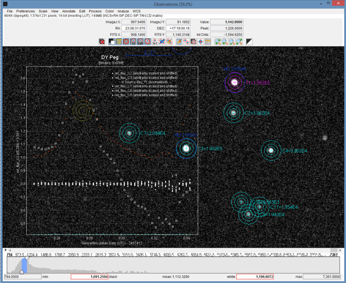
Task: Click the FITS Y value field
Action: pyautogui.click(x=178, y=34)
